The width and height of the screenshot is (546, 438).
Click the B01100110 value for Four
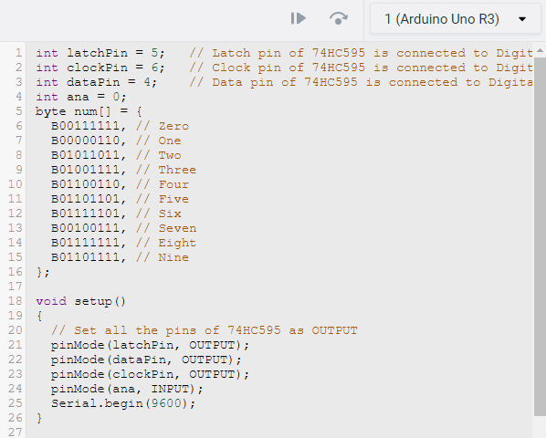(x=86, y=184)
